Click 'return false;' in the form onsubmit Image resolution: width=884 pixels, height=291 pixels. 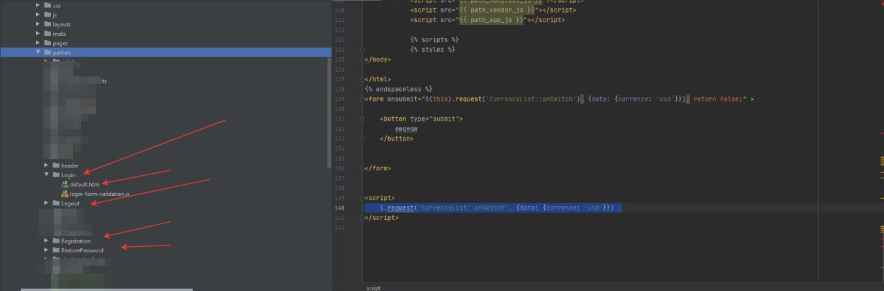click(x=715, y=99)
